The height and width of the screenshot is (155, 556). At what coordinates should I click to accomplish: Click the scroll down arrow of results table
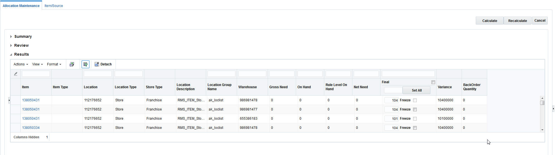pyautogui.click(x=542, y=130)
